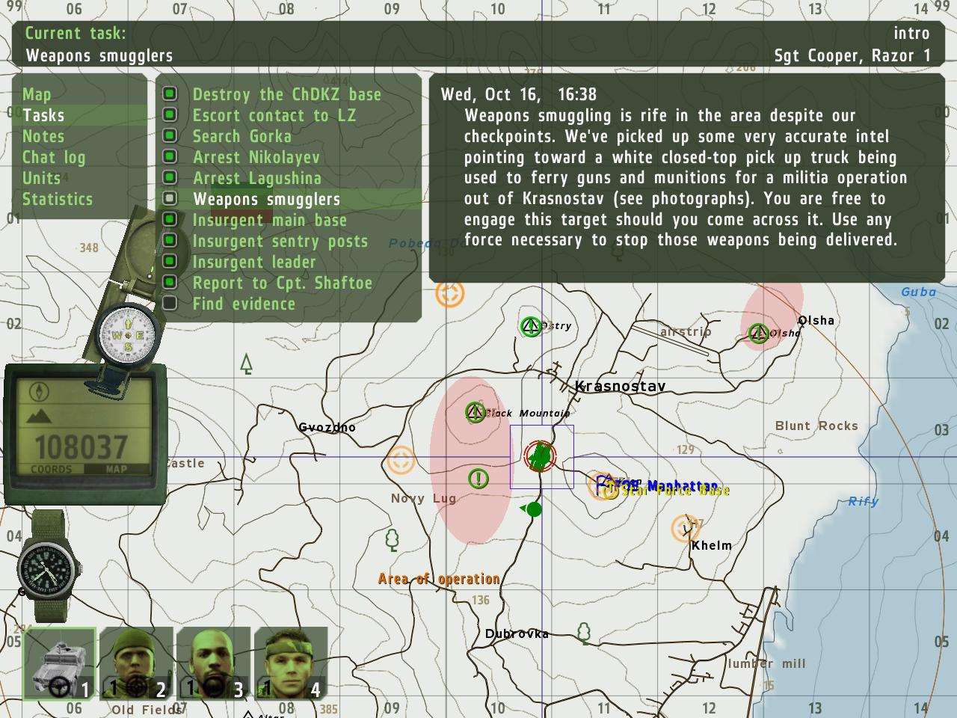Image resolution: width=957 pixels, height=718 pixels.
Task: Click the green waypoint dot marker
Action: coord(534,509)
